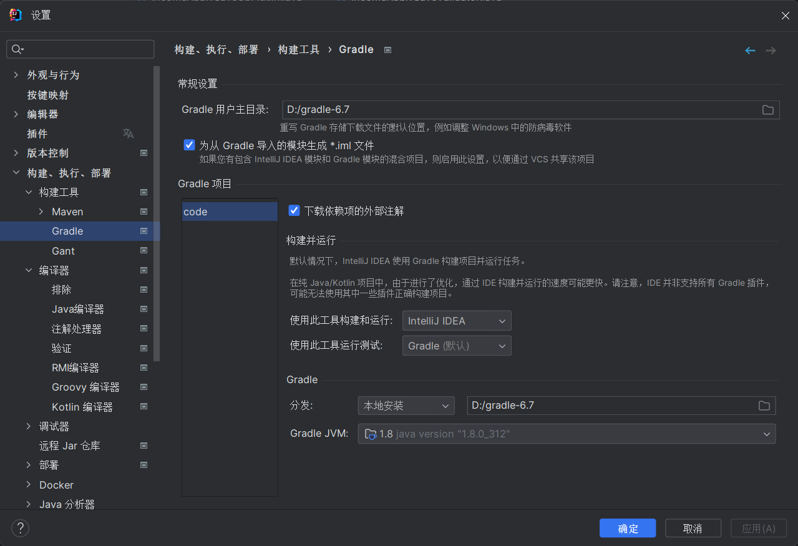Open the Gradle JVM dropdown showing 1.8

point(567,434)
